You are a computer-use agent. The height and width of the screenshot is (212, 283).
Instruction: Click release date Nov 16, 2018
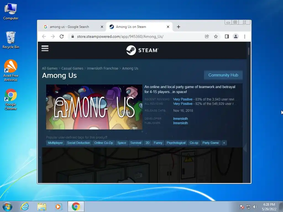point(183,111)
